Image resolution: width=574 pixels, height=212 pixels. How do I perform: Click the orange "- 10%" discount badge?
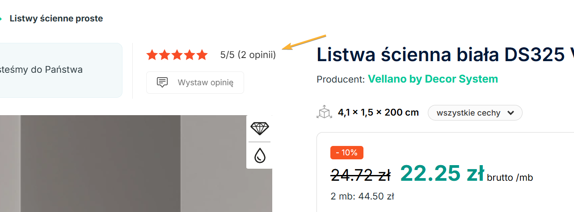point(346,153)
